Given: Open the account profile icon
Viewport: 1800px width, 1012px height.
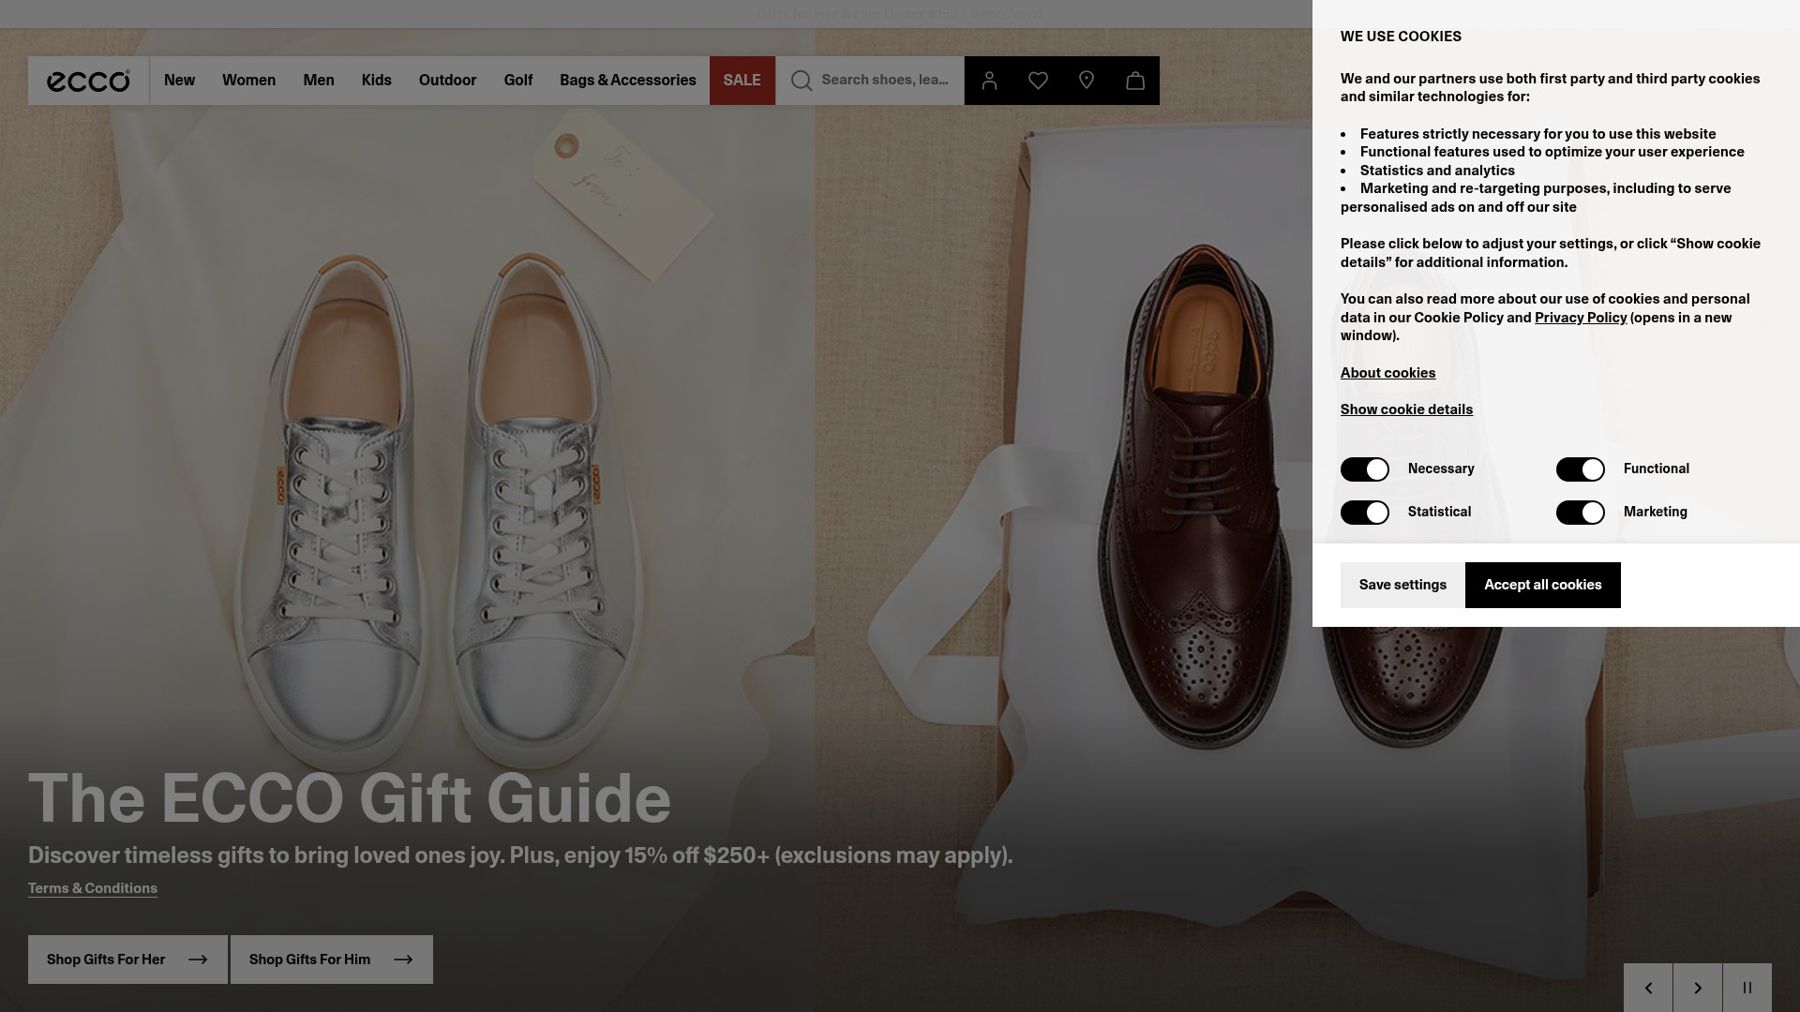Looking at the screenshot, I should point(989,81).
